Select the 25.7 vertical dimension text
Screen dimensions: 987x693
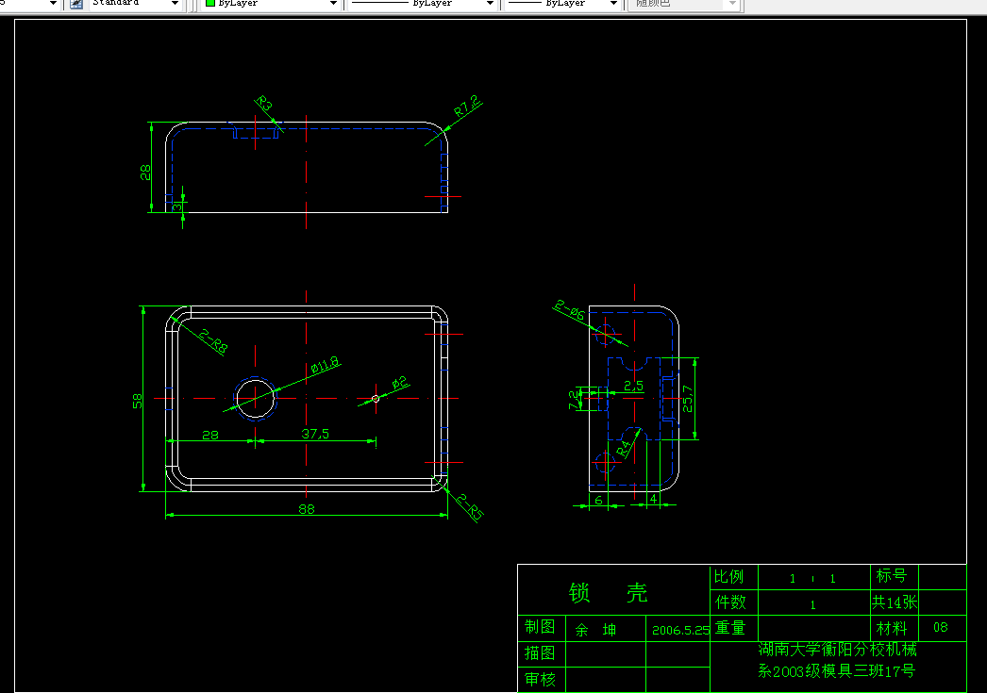pos(687,399)
